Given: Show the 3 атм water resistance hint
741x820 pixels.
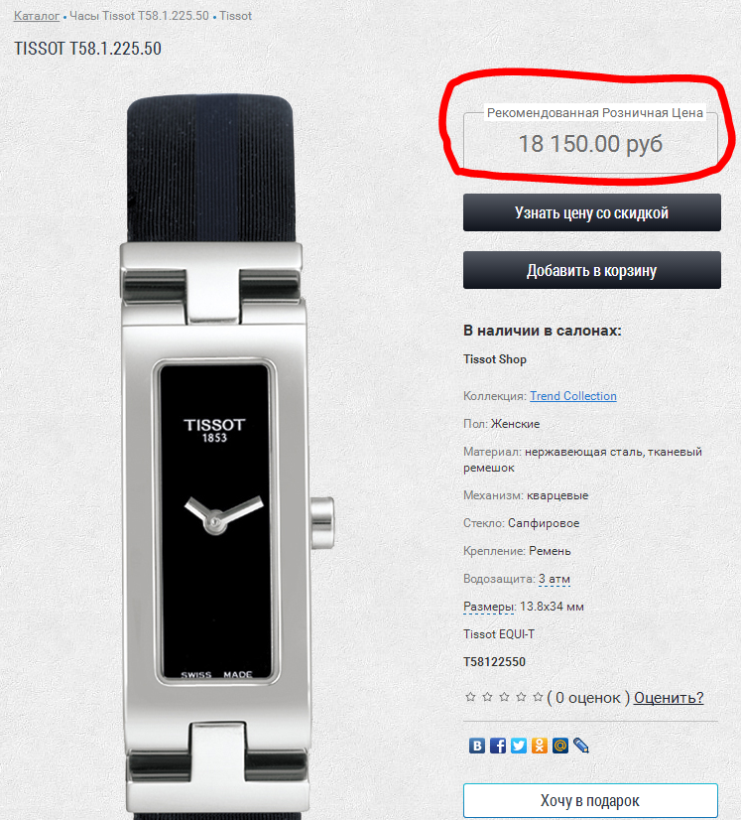Looking at the screenshot, I should tap(554, 579).
